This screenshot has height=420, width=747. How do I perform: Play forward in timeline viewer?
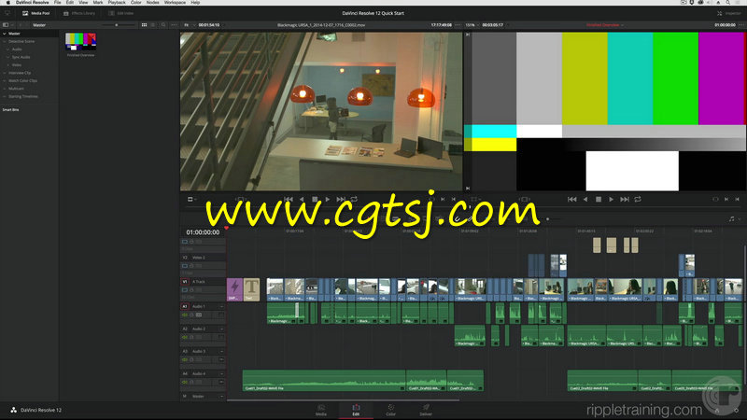tap(612, 200)
